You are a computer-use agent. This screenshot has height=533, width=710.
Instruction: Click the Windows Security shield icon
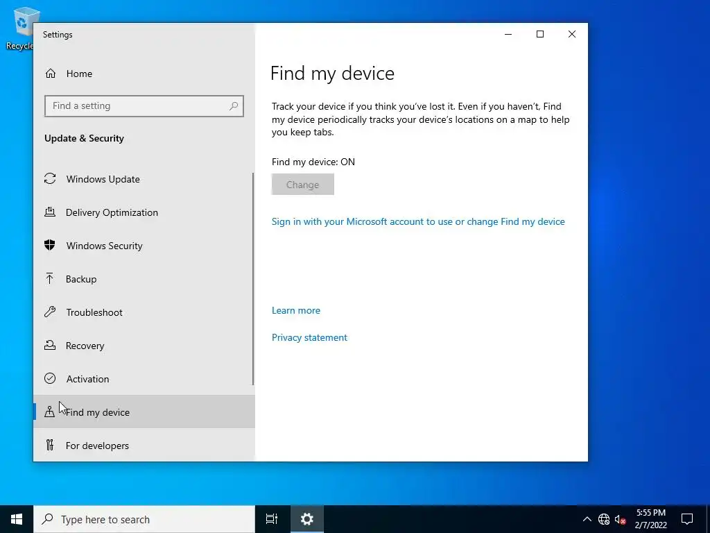50,245
